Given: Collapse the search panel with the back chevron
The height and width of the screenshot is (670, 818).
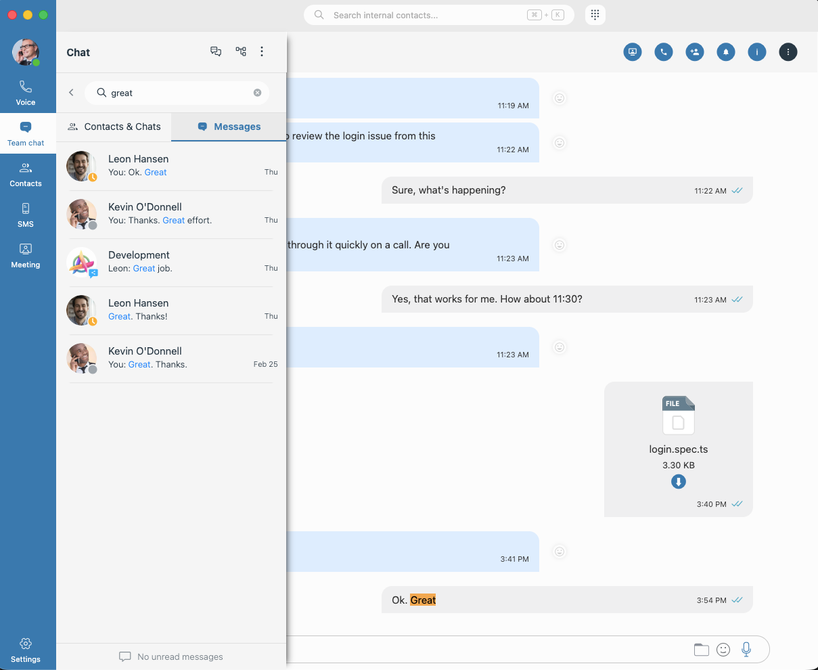Looking at the screenshot, I should (x=71, y=93).
